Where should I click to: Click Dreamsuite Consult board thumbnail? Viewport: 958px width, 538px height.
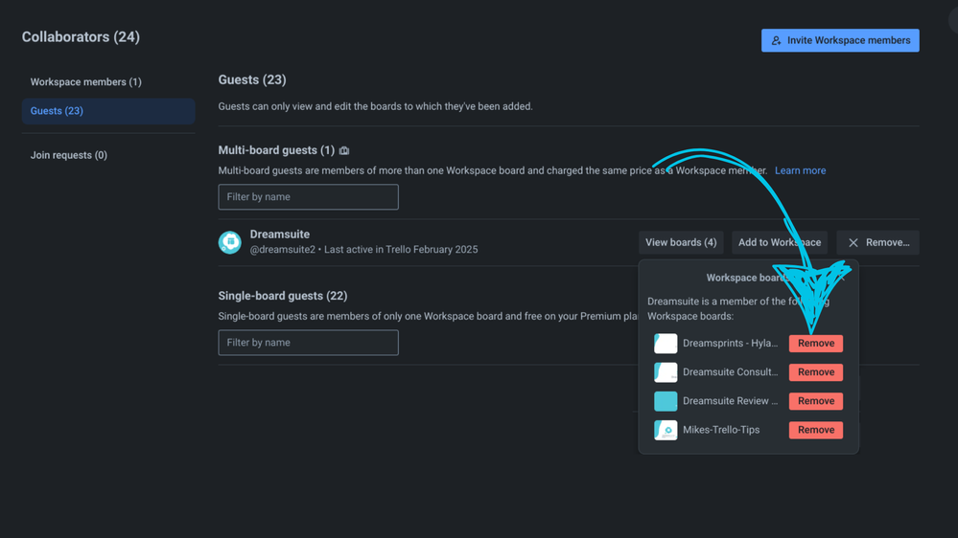[x=666, y=372]
